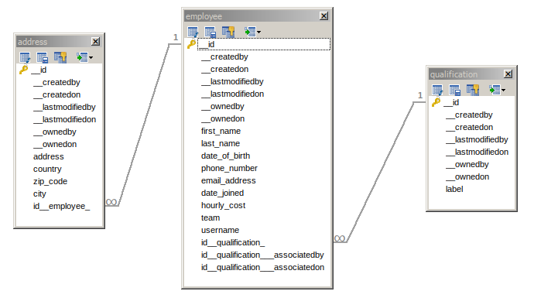Click the first table icon in employee toolbar
Screen dimensions: 534x298
pyautogui.click(x=193, y=32)
